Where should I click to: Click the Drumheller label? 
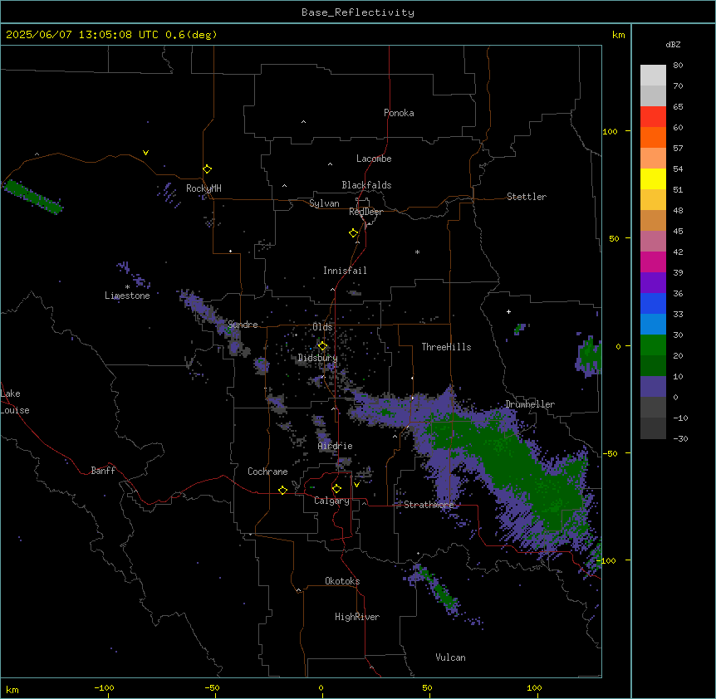coord(530,404)
